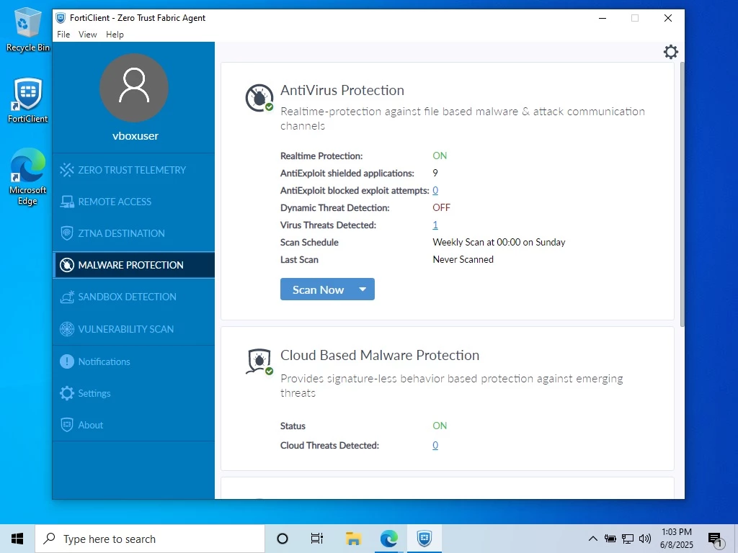Viewport: 738px width, 553px height.
Task: Open the File menu
Action: tap(63, 35)
